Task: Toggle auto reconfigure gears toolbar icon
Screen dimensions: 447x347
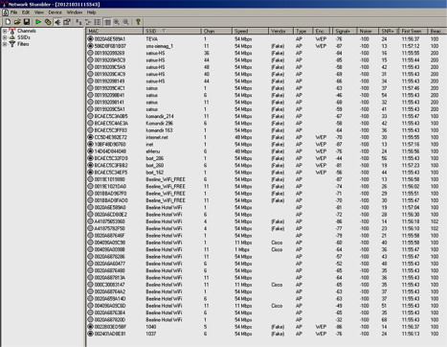Action: (x=48, y=22)
